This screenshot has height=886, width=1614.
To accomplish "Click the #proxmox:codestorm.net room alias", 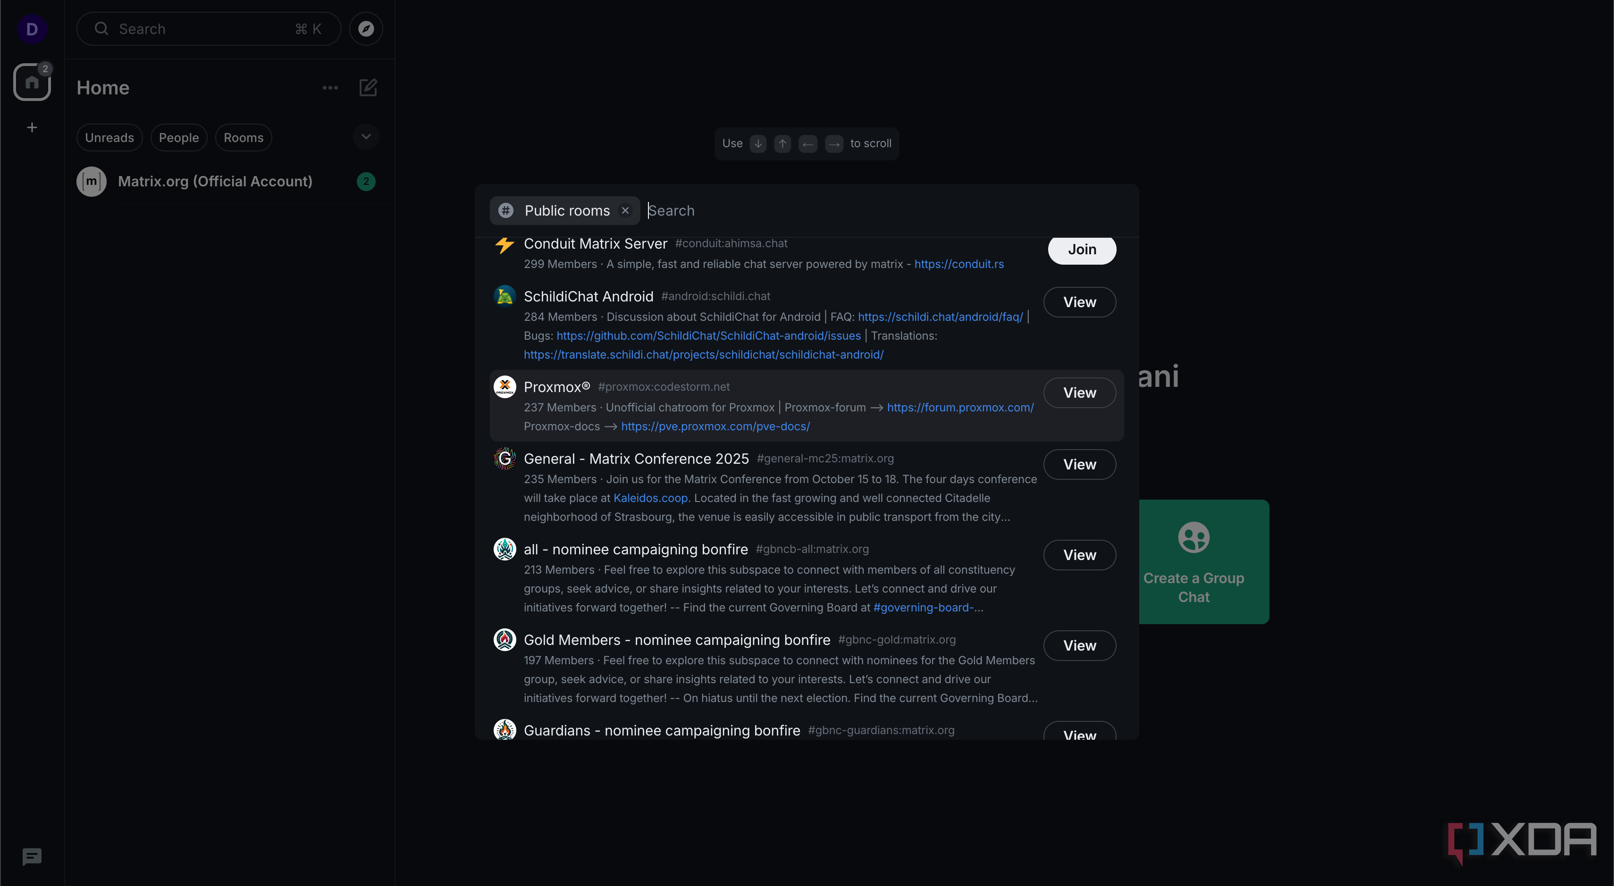I will [x=664, y=387].
